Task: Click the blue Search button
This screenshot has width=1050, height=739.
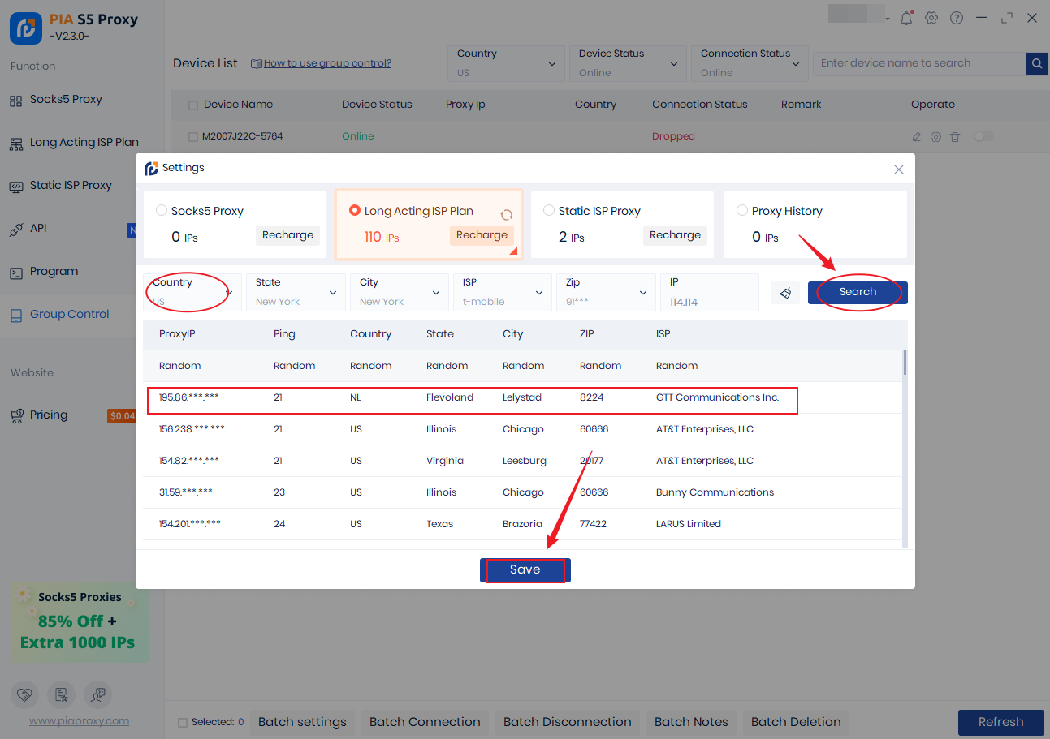Action: pos(858,292)
